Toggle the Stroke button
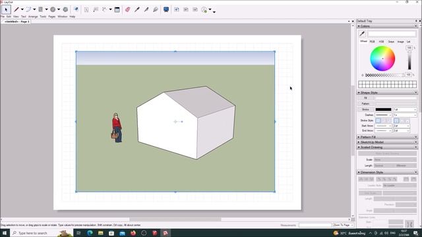 (x=365, y=110)
